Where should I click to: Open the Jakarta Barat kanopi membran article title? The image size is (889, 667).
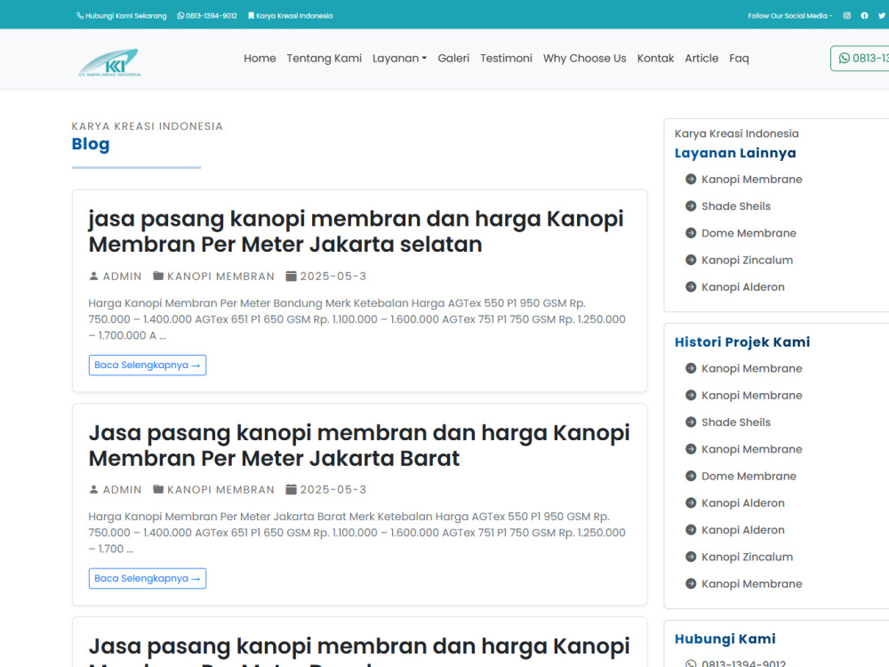click(x=359, y=445)
